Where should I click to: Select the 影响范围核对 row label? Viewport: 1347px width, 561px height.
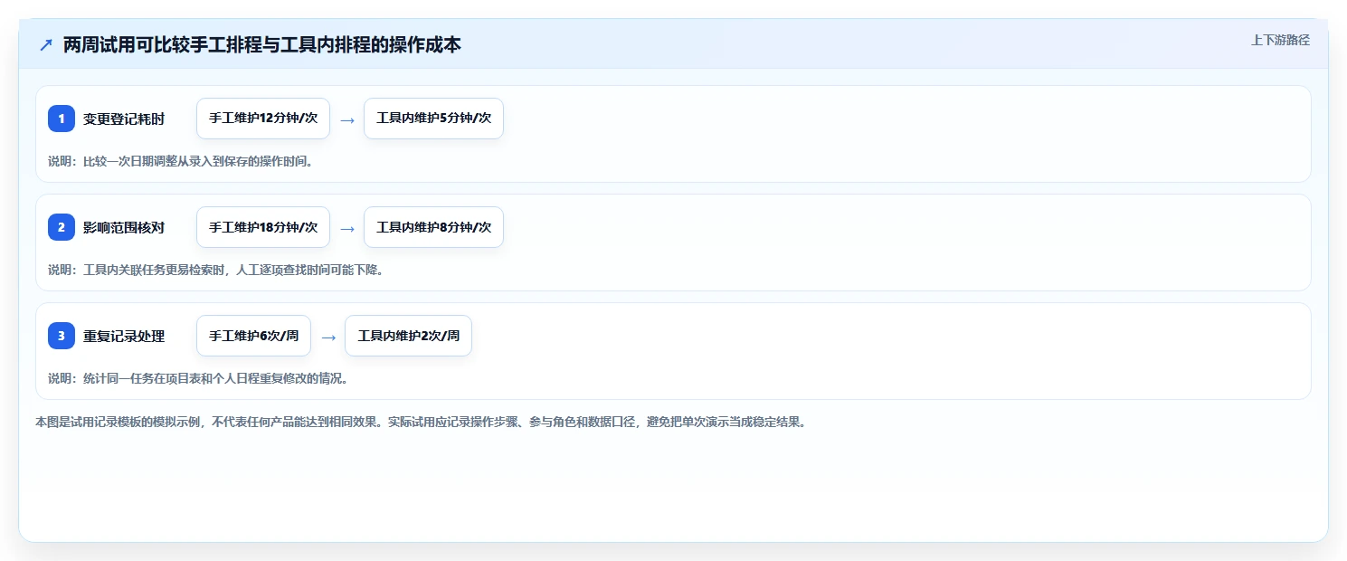(x=124, y=227)
